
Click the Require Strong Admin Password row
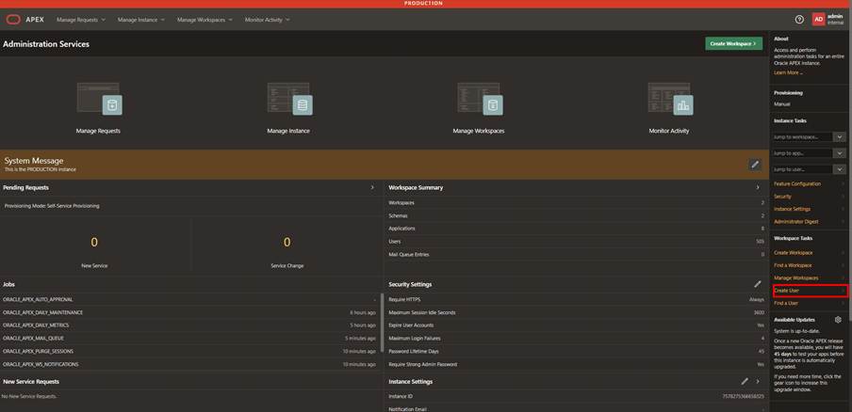[576, 364]
